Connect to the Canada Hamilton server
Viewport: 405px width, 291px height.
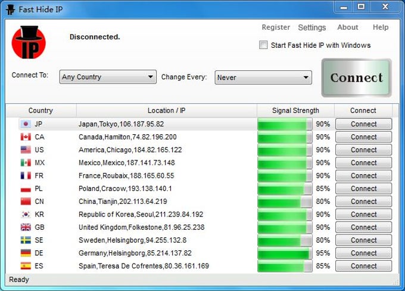pyautogui.click(x=363, y=137)
